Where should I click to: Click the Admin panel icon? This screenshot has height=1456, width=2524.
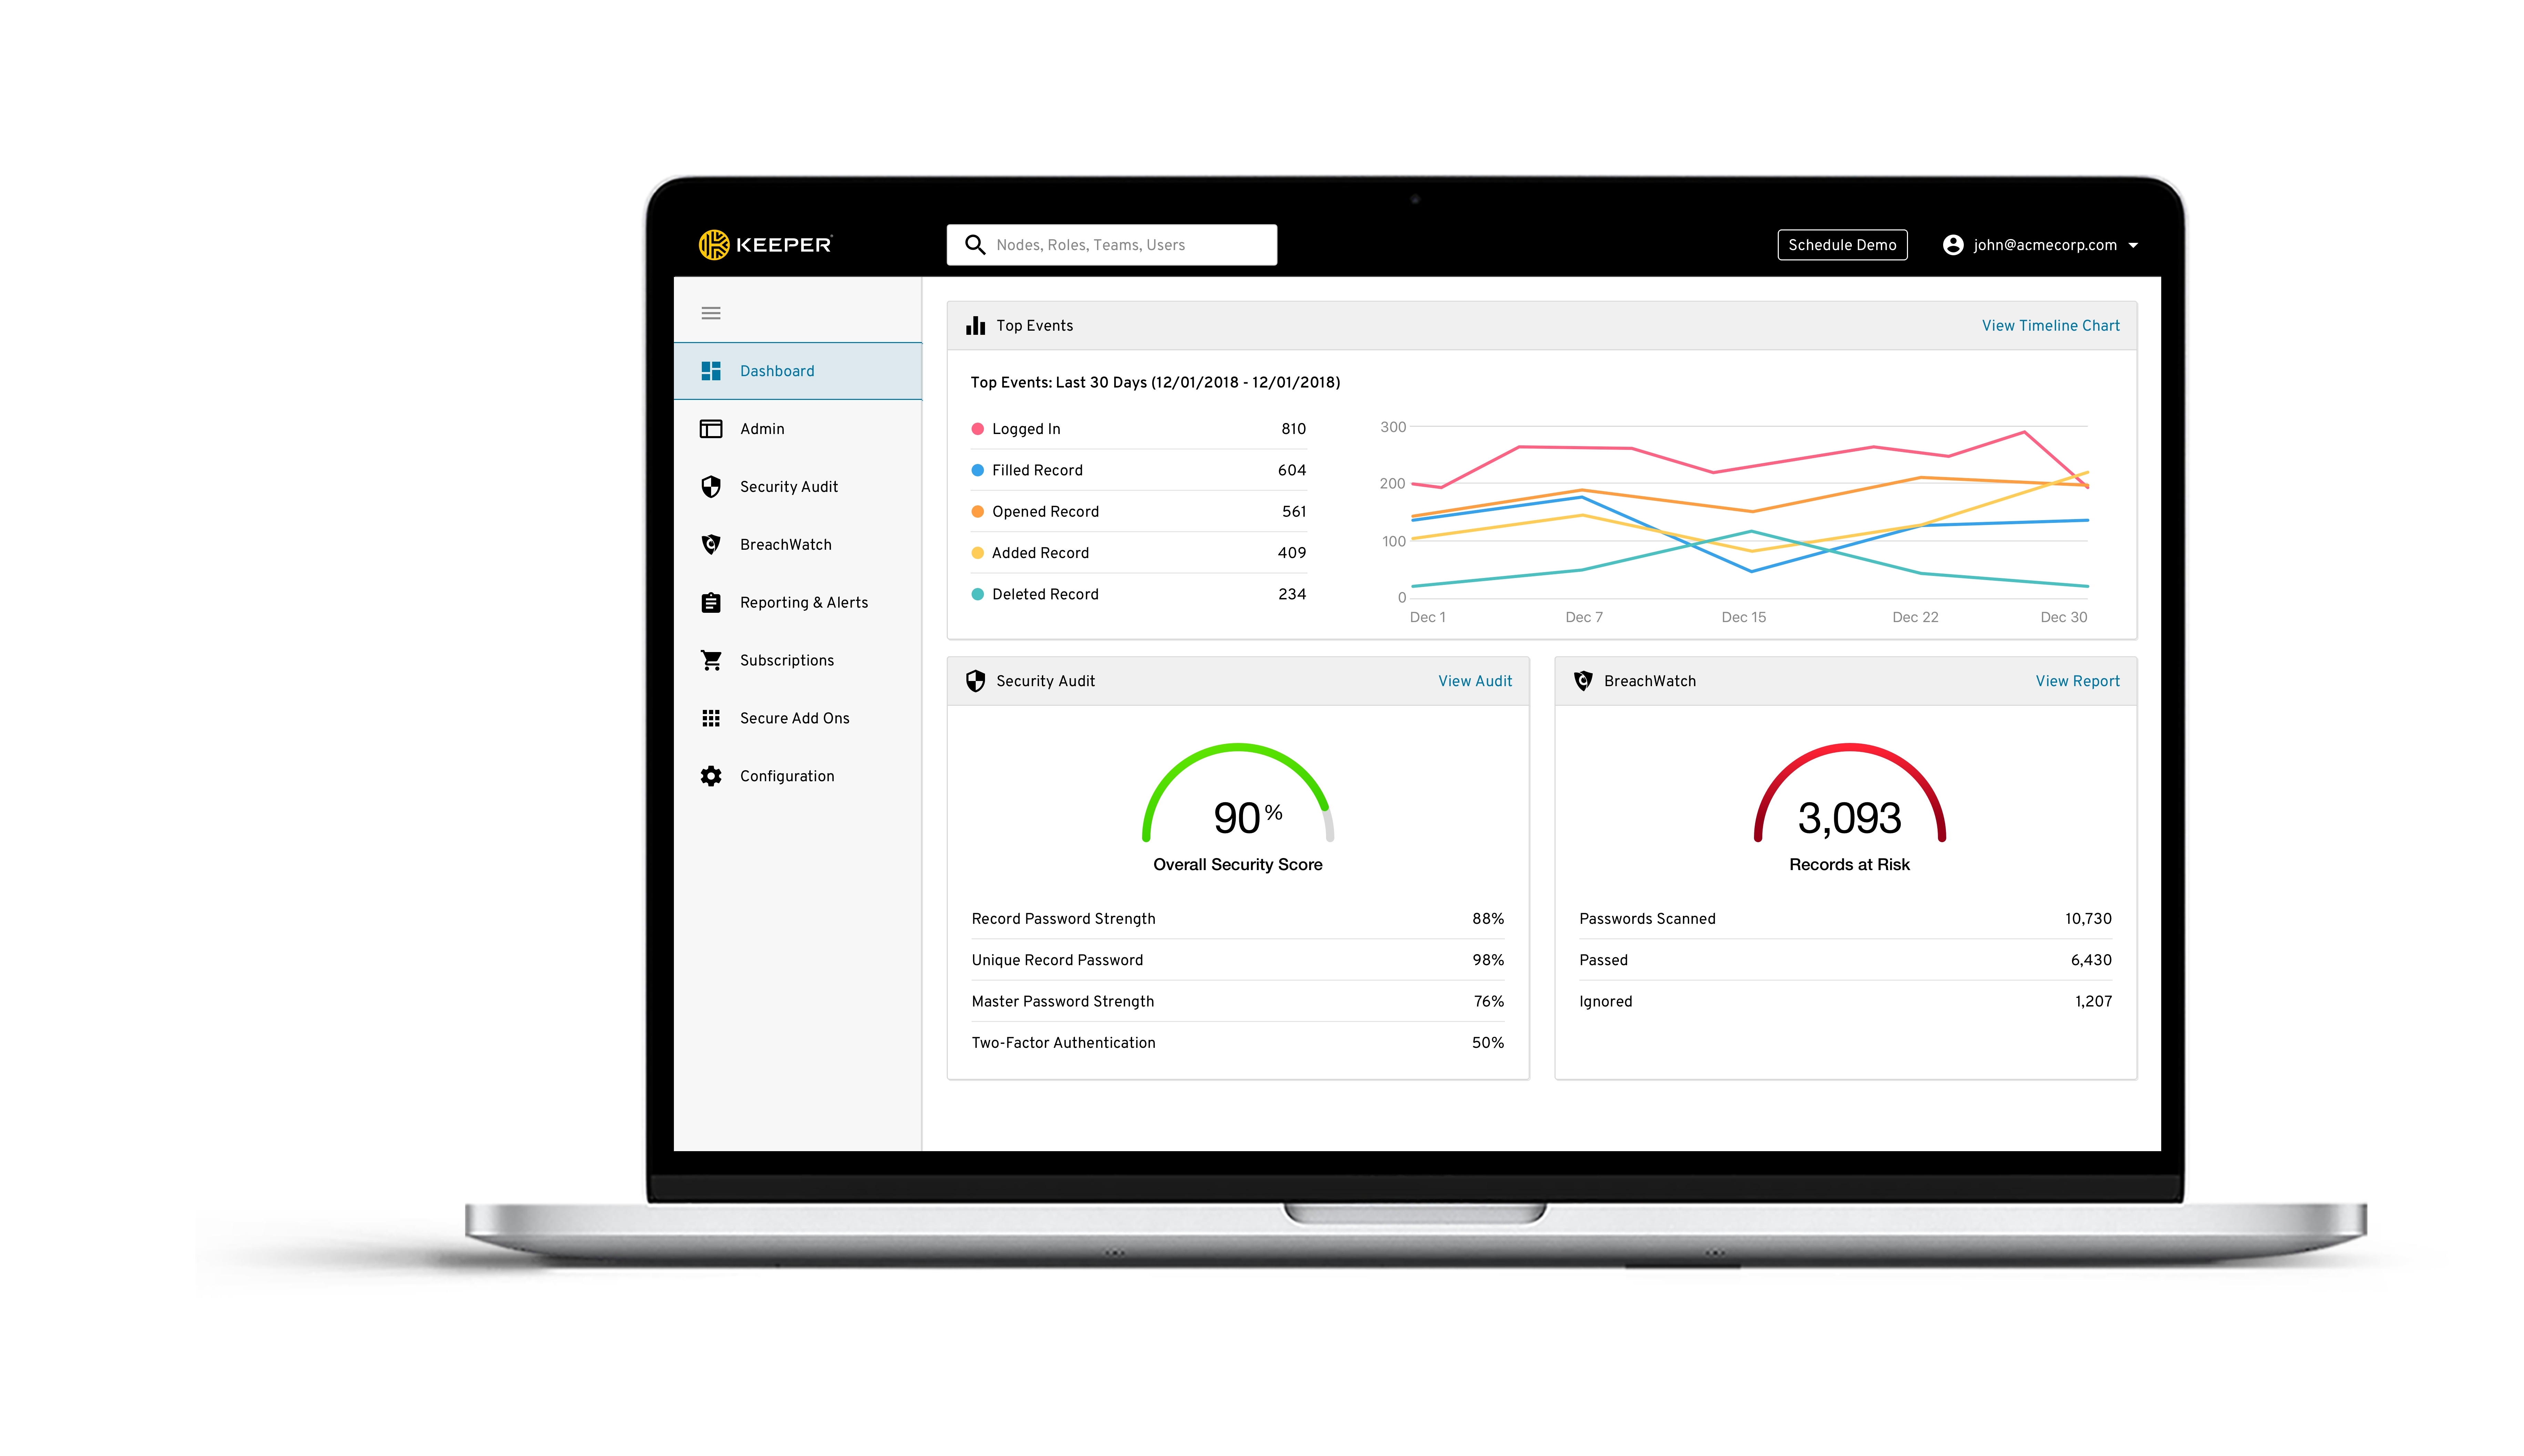click(712, 428)
